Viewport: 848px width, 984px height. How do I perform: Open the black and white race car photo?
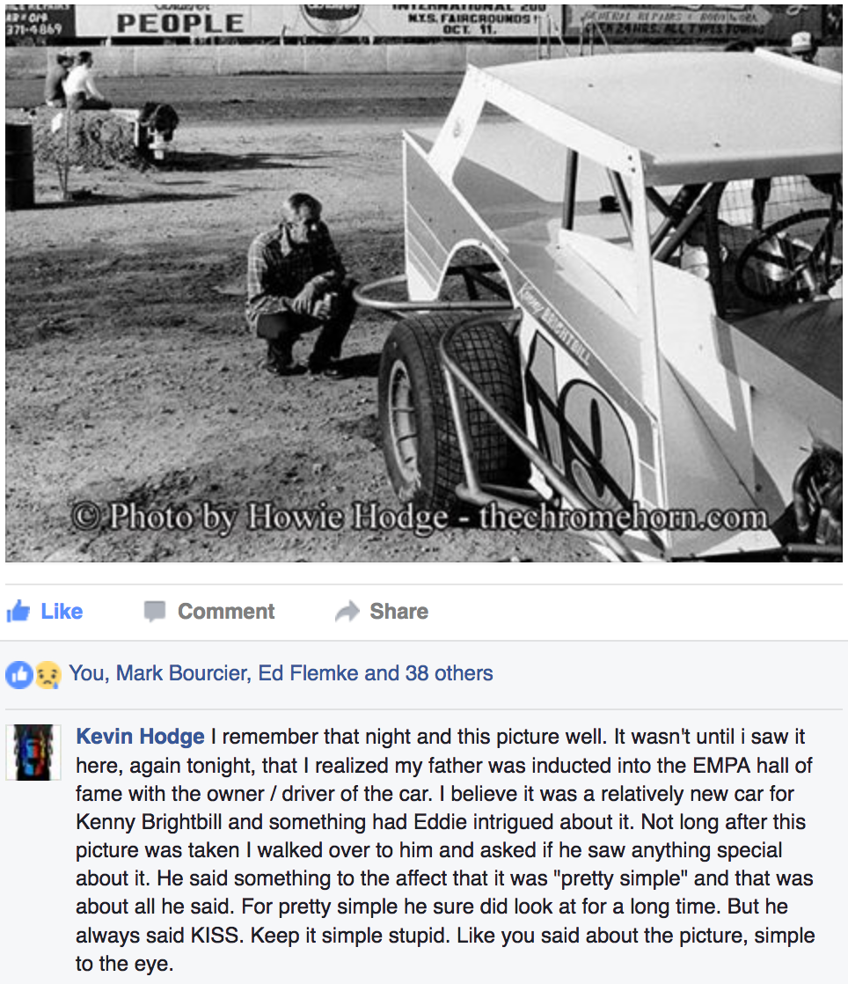tap(424, 283)
